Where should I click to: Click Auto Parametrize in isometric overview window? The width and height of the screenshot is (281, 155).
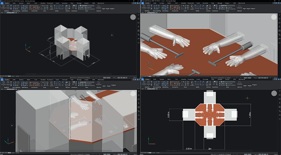[x=34, y=6]
